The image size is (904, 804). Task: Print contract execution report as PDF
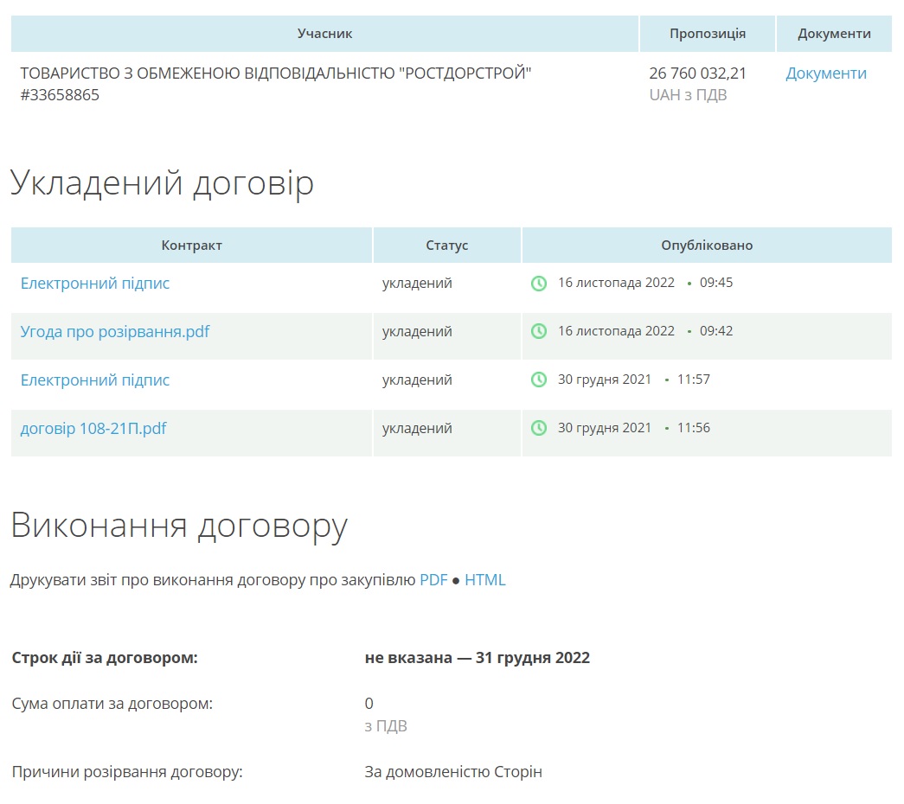coord(433,580)
